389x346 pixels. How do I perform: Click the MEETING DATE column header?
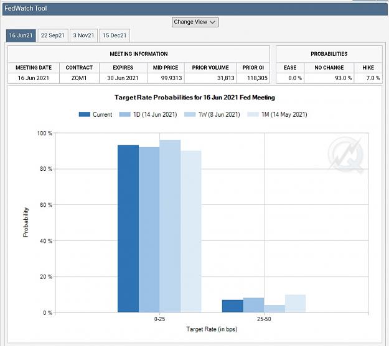(x=34, y=68)
